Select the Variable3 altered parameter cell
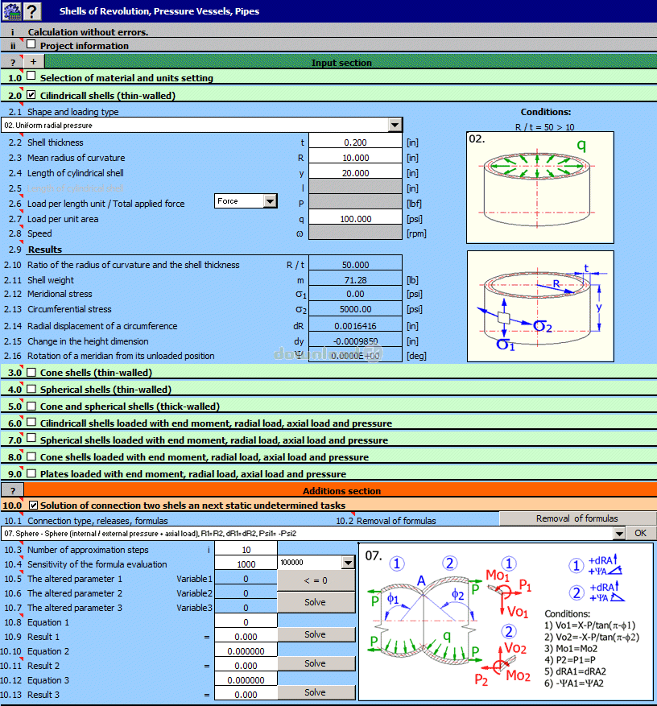657x706 pixels. 246,608
